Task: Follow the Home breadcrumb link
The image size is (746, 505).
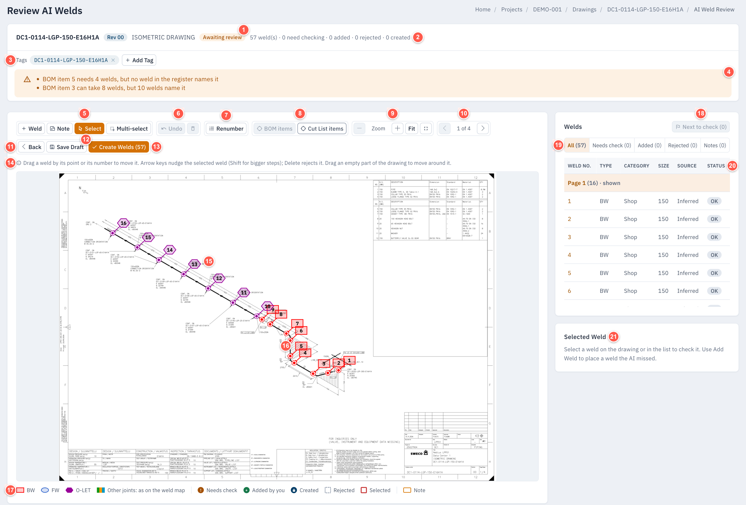Action: point(482,9)
